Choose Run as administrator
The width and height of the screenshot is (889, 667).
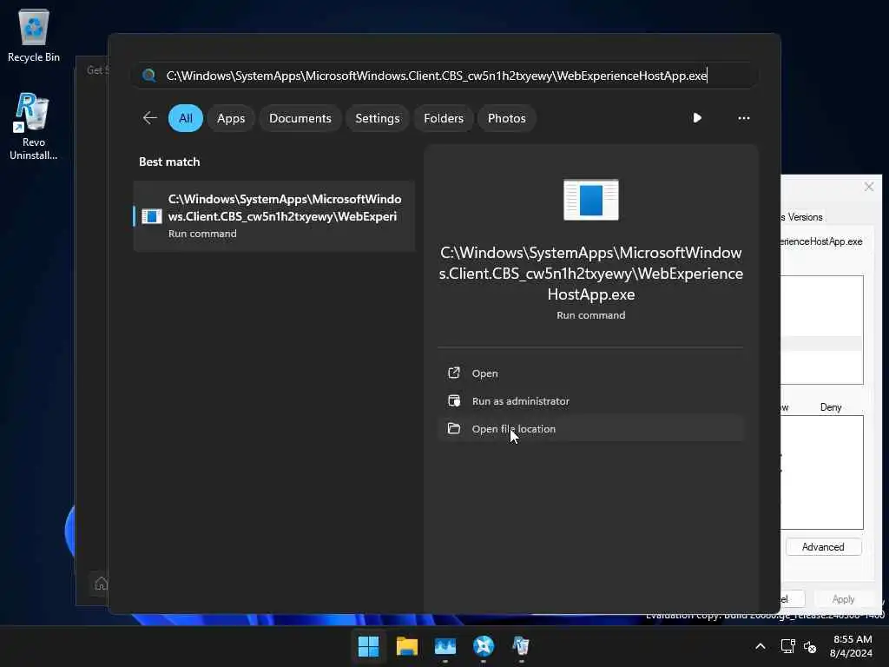590,401
